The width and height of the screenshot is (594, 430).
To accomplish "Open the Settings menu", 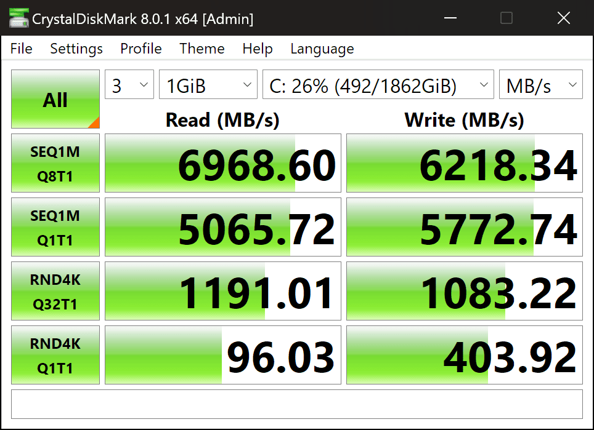I will tap(76, 49).
